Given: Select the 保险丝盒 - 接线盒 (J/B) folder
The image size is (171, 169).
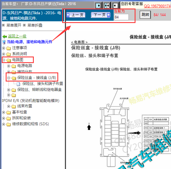Looking at the screenshot, I should pyautogui.click(x=37, y=78).
